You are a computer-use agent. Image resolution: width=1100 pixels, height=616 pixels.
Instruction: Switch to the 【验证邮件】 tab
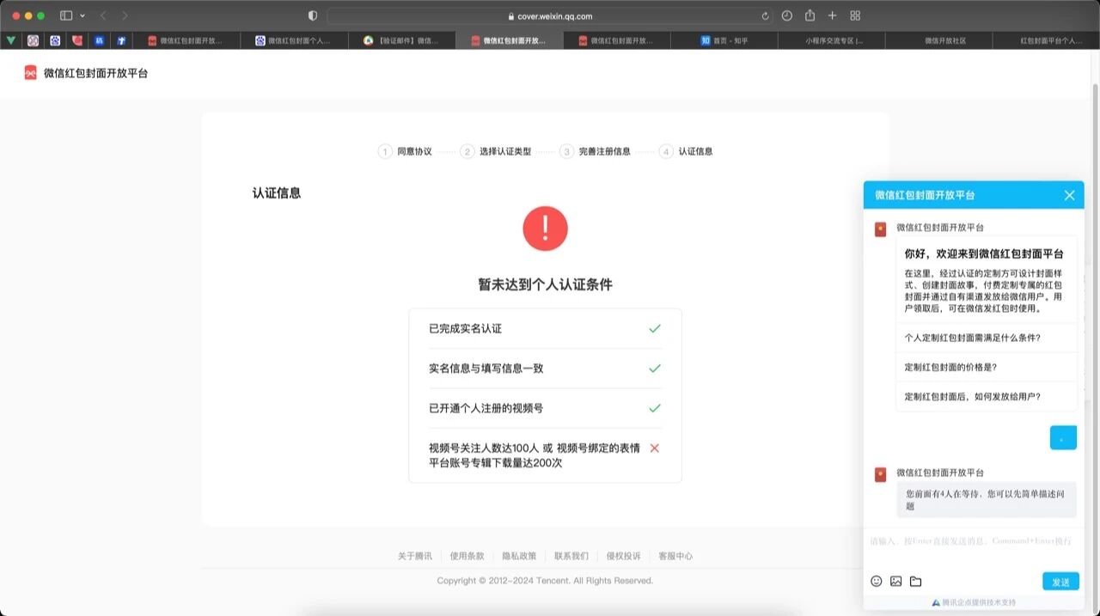pos(401,40)
